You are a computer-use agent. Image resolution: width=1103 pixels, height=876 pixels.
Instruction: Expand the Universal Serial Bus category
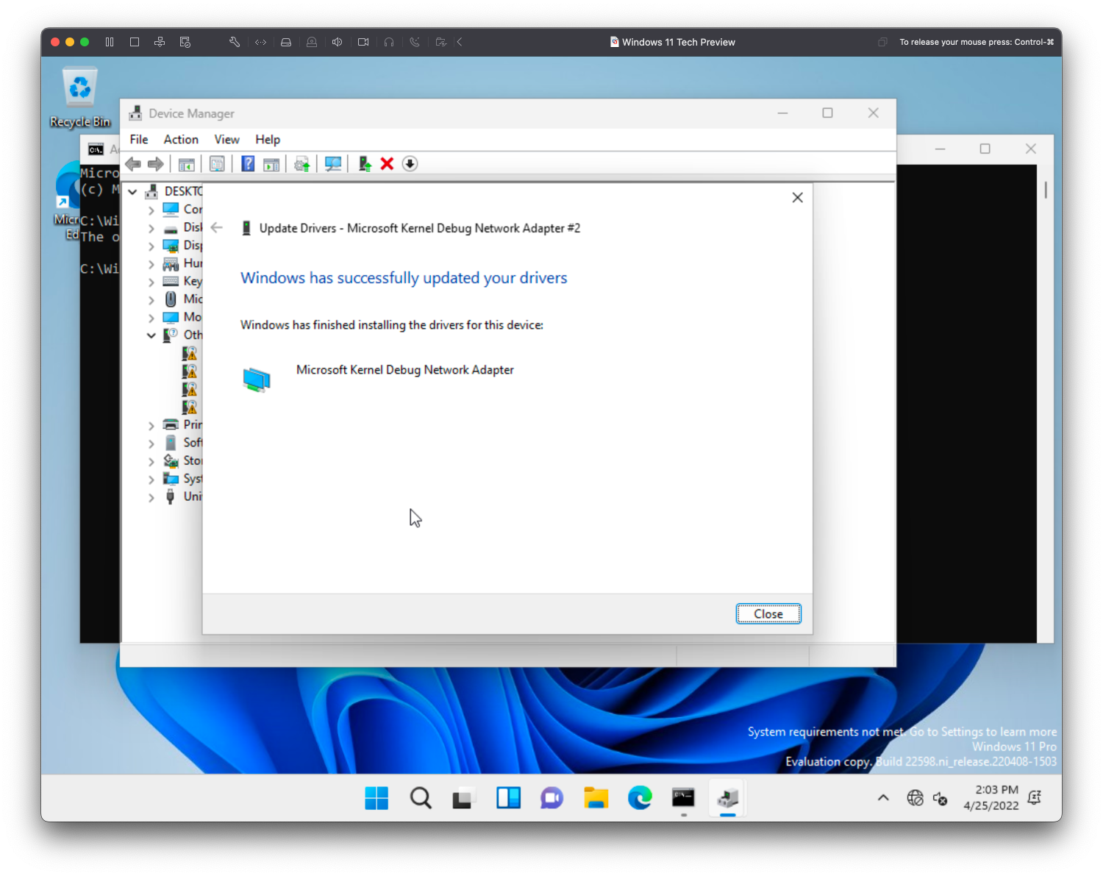pyautogui.click(x=151, y=497)
